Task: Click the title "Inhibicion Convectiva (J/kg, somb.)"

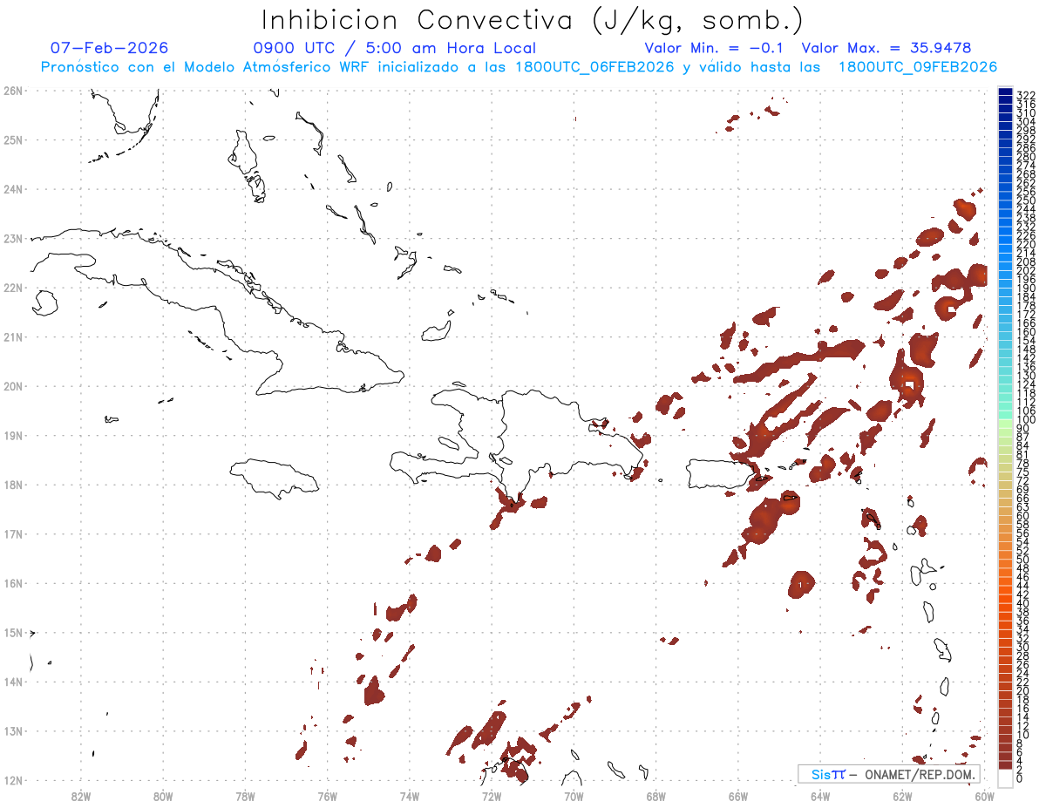Action: pos(533,20)
